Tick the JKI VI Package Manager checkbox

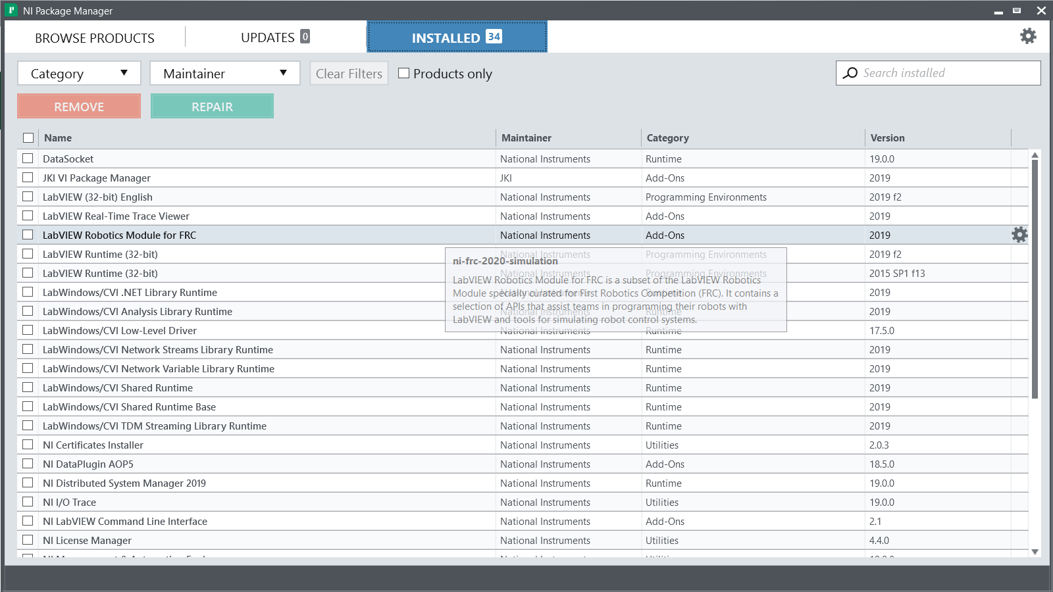[x=28, y=178]
